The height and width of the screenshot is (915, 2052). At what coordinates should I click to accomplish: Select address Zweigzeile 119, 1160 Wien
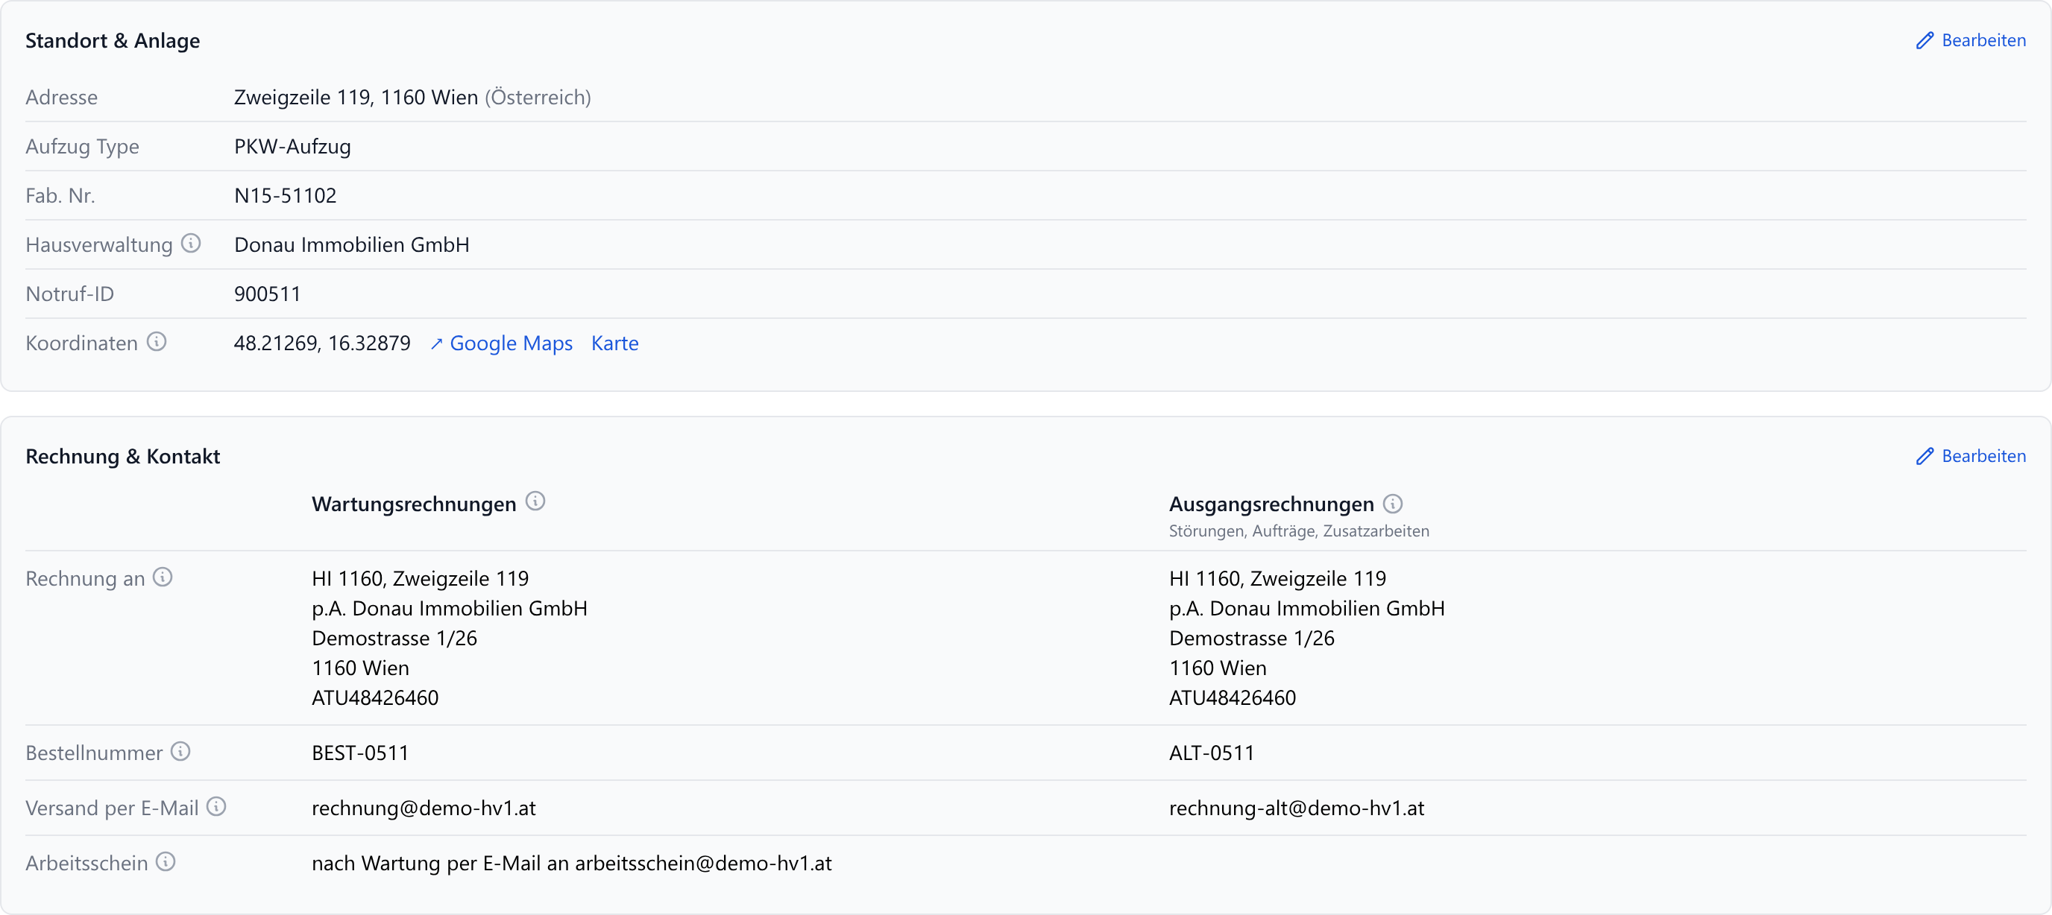(x=356, y=97)
